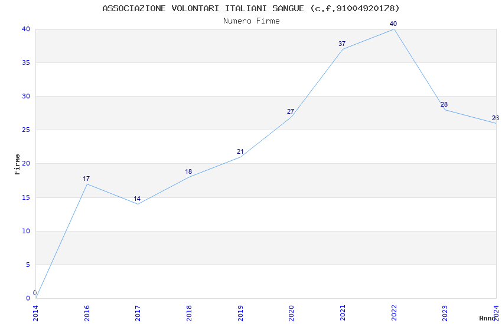
Task: Click the y-axis tick label 15
Action: pyautogui.click(x=26, y=197)
